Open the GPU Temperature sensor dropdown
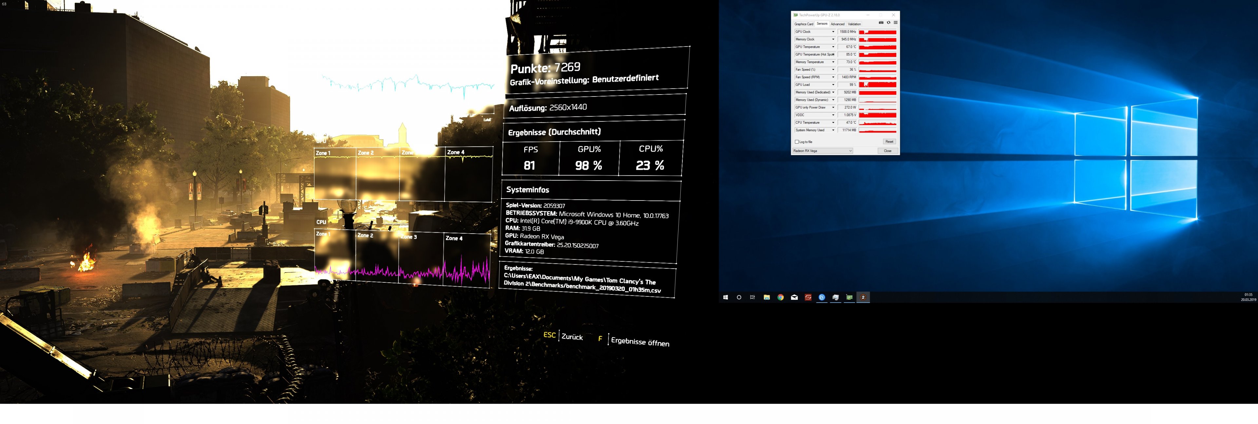 pos(833,47)
